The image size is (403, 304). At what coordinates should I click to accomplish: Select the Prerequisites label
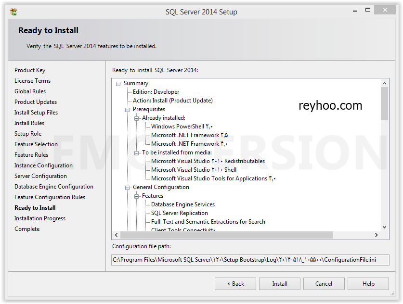(149, 109)
